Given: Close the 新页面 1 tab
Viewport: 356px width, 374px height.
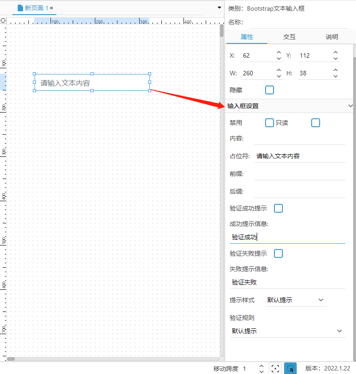Looking at the screenshot, I should 51,8.
